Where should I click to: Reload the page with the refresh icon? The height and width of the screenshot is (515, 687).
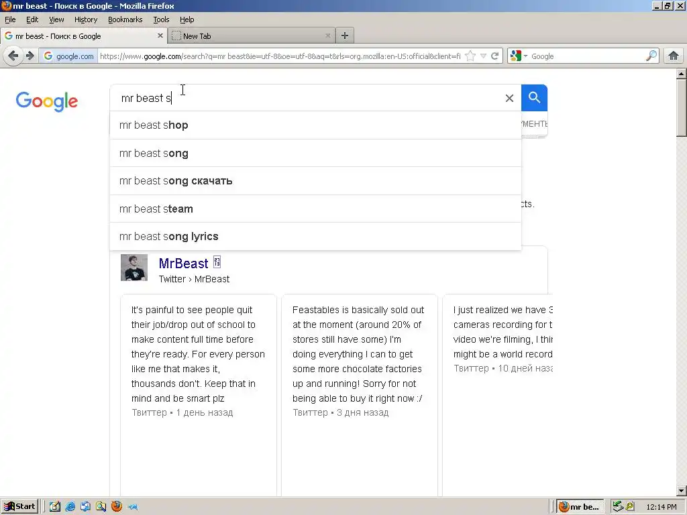[x=495, y=56]
